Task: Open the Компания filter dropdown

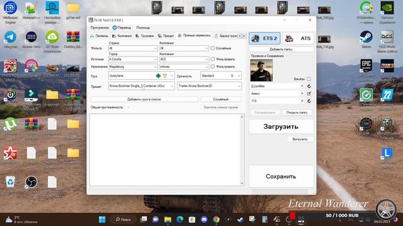Action: click(x=184, y=48)
